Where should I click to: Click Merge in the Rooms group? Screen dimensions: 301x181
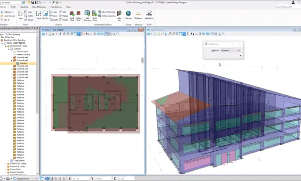coord(63,16)
